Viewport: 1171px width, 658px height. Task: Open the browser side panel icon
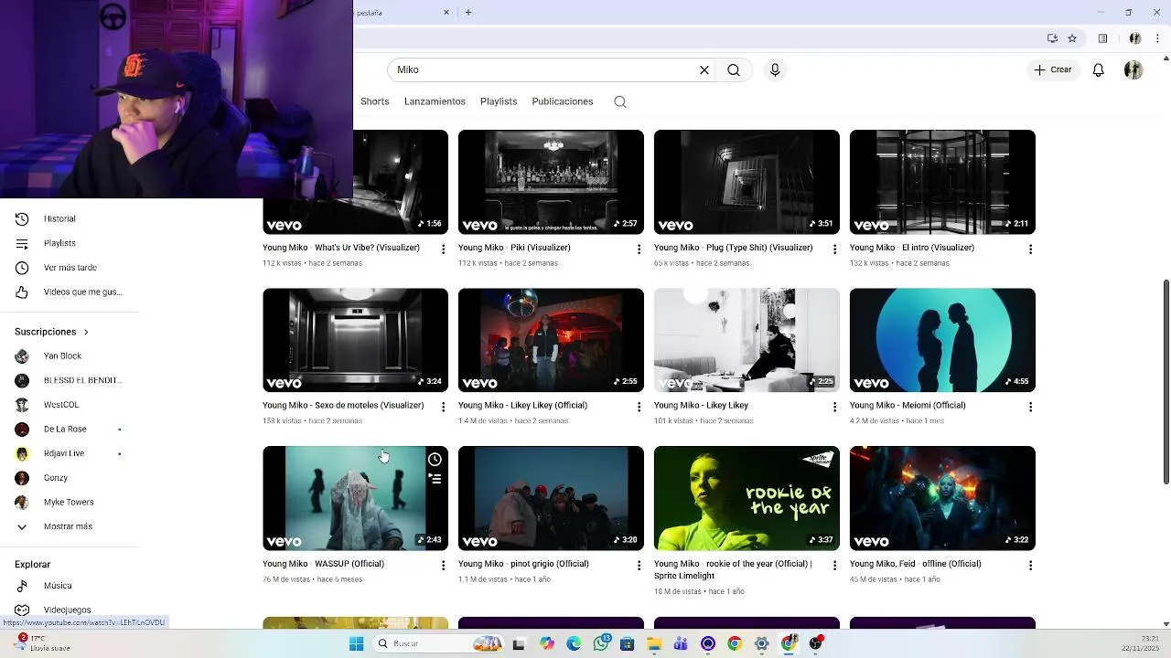[1102, 38]
